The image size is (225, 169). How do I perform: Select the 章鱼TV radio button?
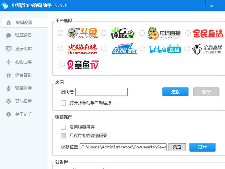pos(62,64)
